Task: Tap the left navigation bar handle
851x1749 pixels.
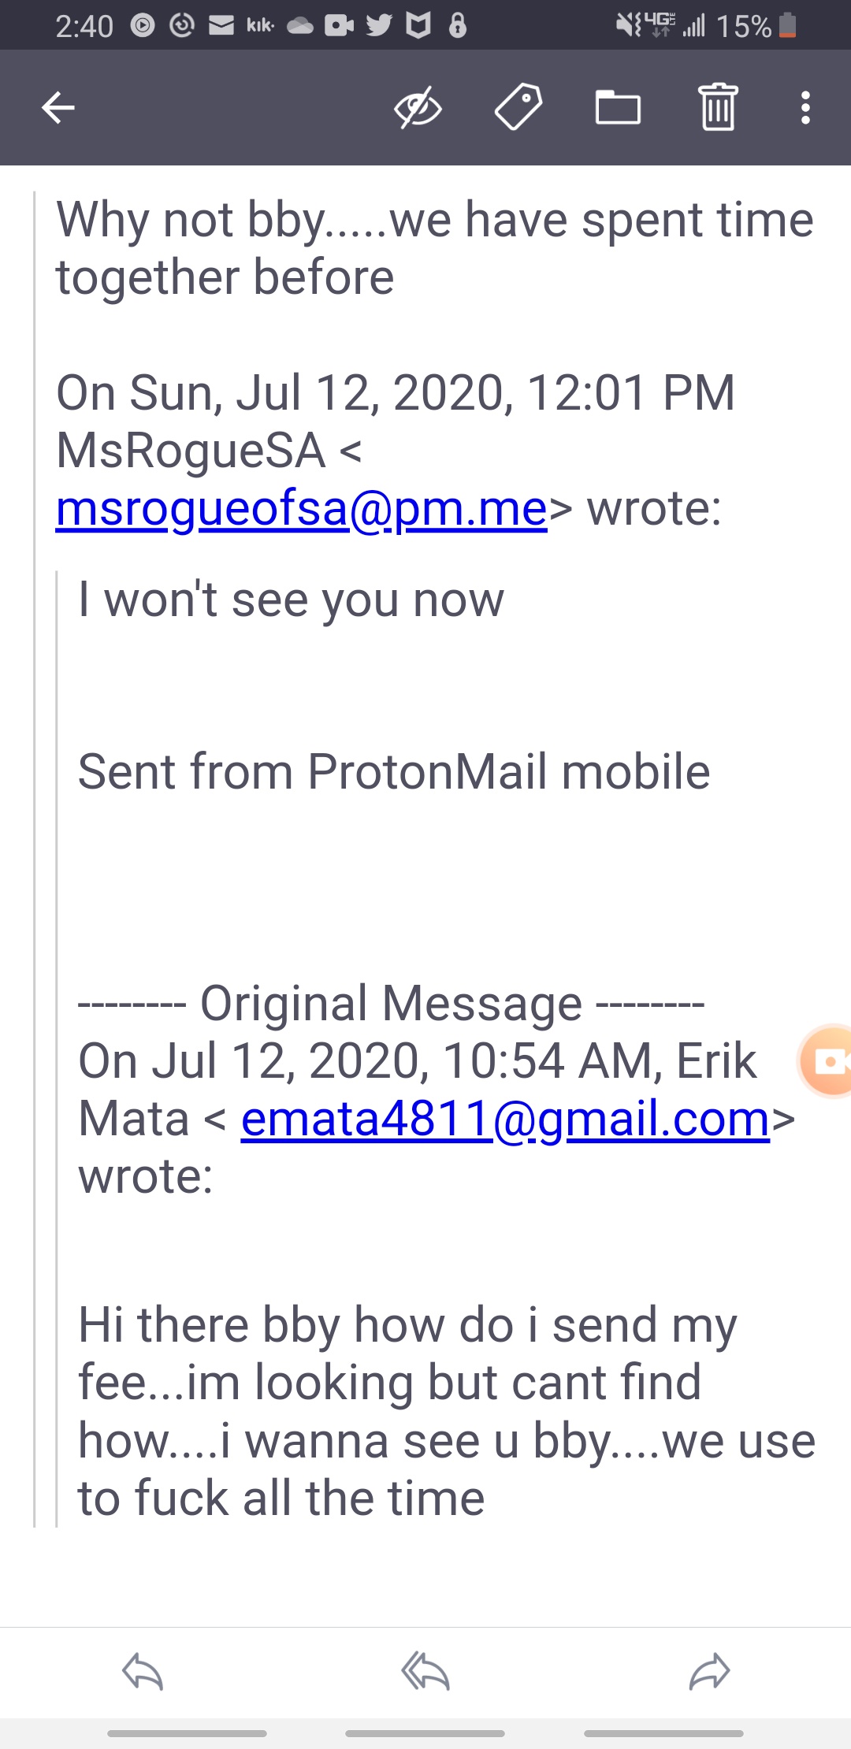Action: [187, 1733]
